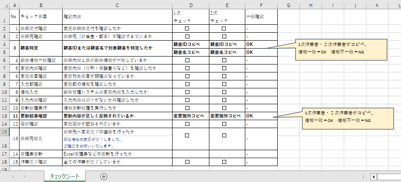
Task: Click horizontal scrollbar left arrow
Action: (x=373, y=177)
